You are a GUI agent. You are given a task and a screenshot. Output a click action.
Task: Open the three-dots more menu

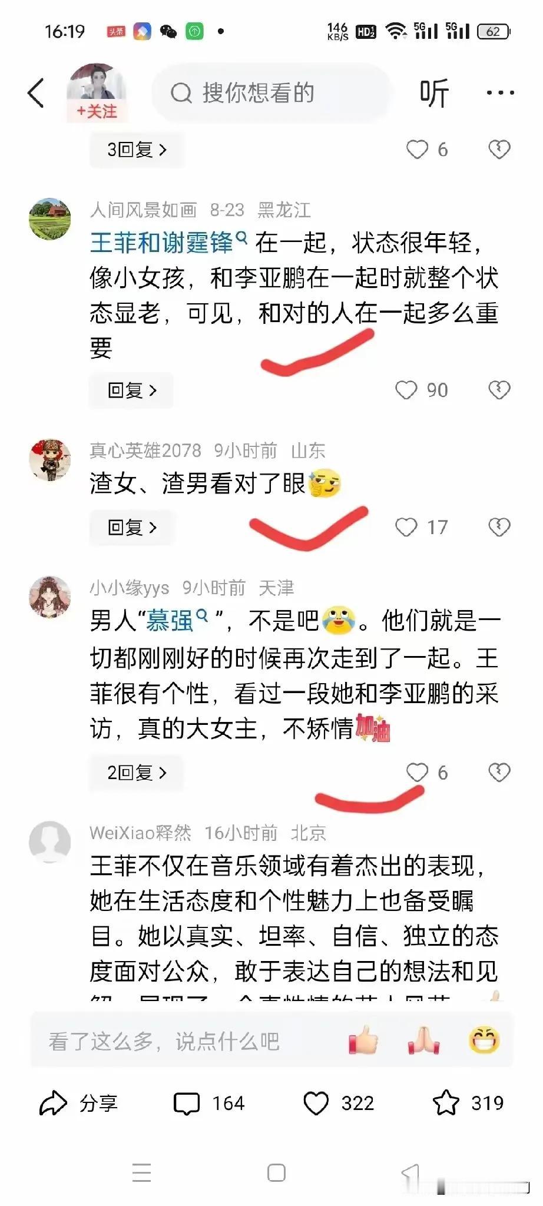pos(500,92)
